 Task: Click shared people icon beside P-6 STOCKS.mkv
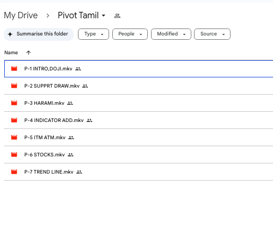point(70,155)
